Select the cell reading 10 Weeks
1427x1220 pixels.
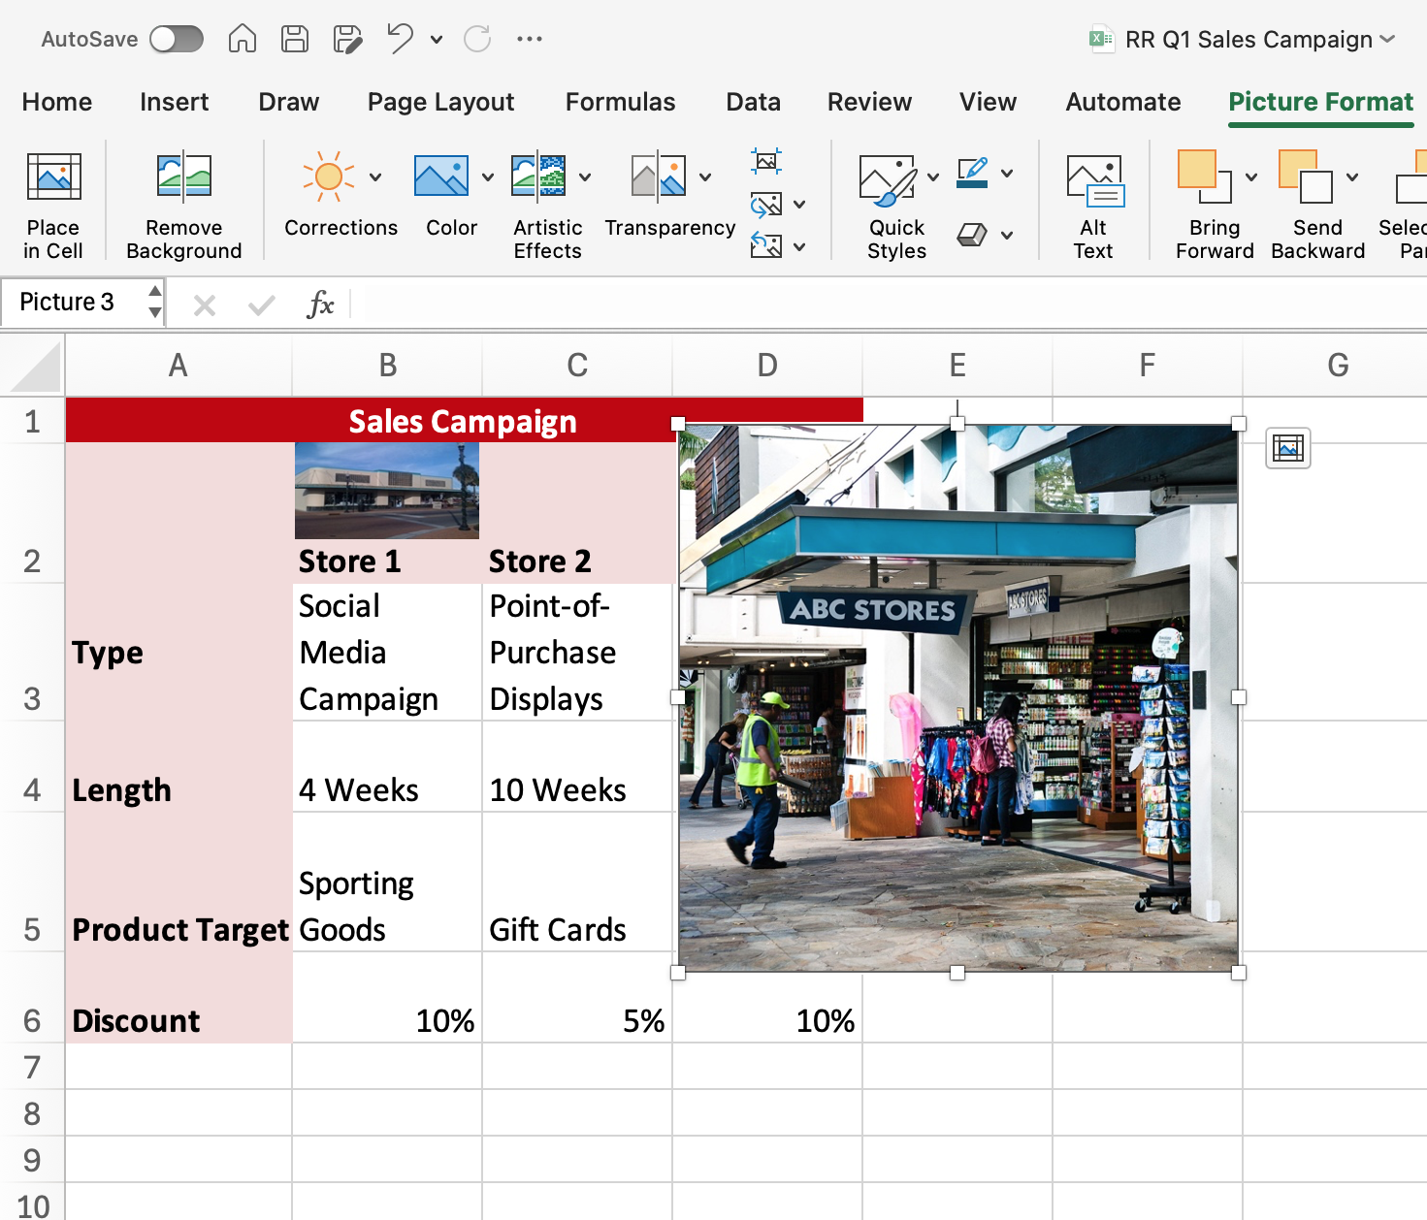pyautogui.click(x=577, y=767)
